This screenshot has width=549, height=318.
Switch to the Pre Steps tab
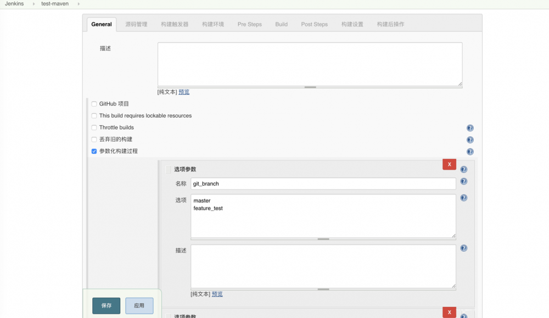(x=249, y=24)
